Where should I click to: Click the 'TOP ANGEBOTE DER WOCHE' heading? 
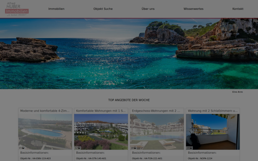tap(129, 100)
